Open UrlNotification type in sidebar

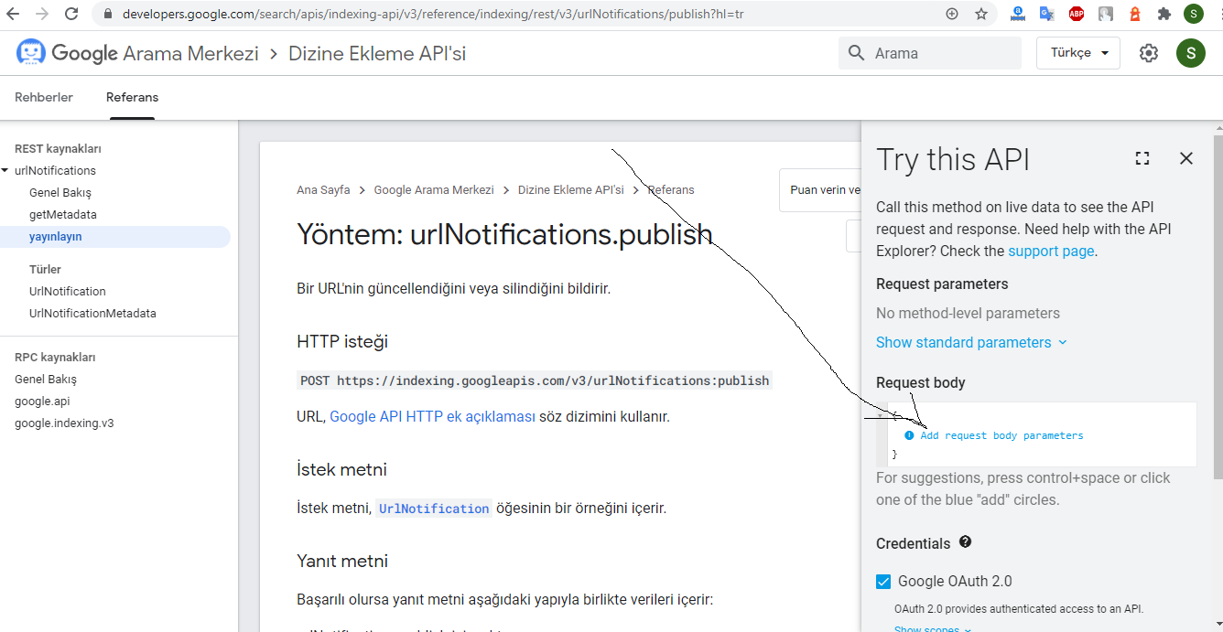68,292
